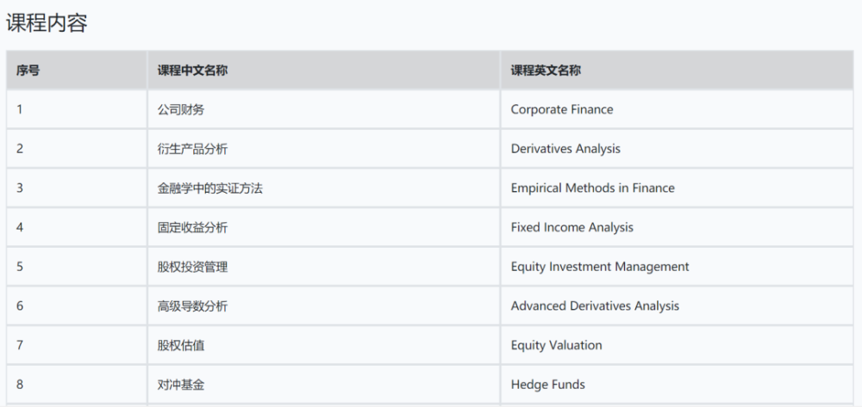Click the 序号 column header
The width and height of the screenshot is (862, 407).
click(28, 71)
